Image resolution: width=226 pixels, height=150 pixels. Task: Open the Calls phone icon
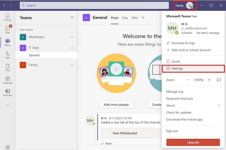tap(7, 55)
